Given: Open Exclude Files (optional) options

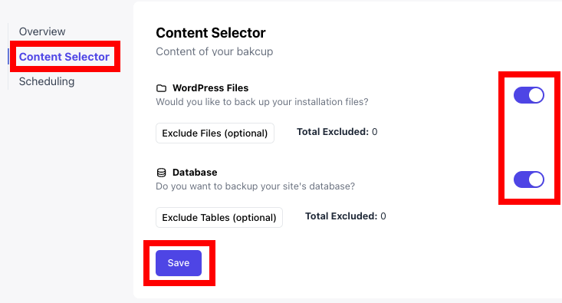Looking at the screenshot, I should (215, 133).
